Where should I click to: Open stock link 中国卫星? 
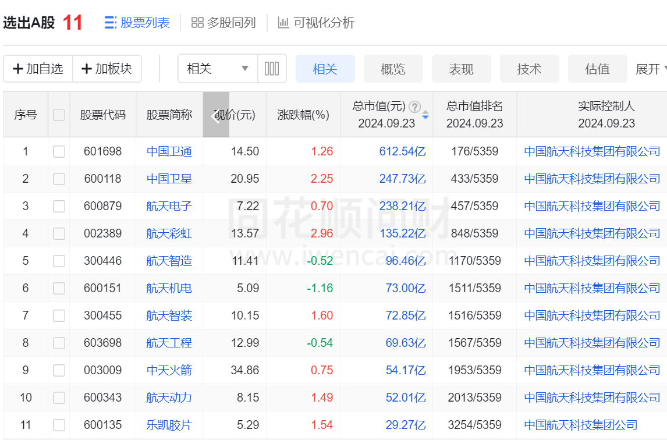(169, 179)
